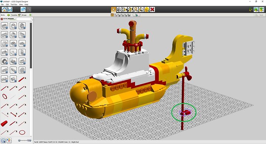Save the model with the floppy disk icon
Screen dimensions: 266x144
[10, 10]
